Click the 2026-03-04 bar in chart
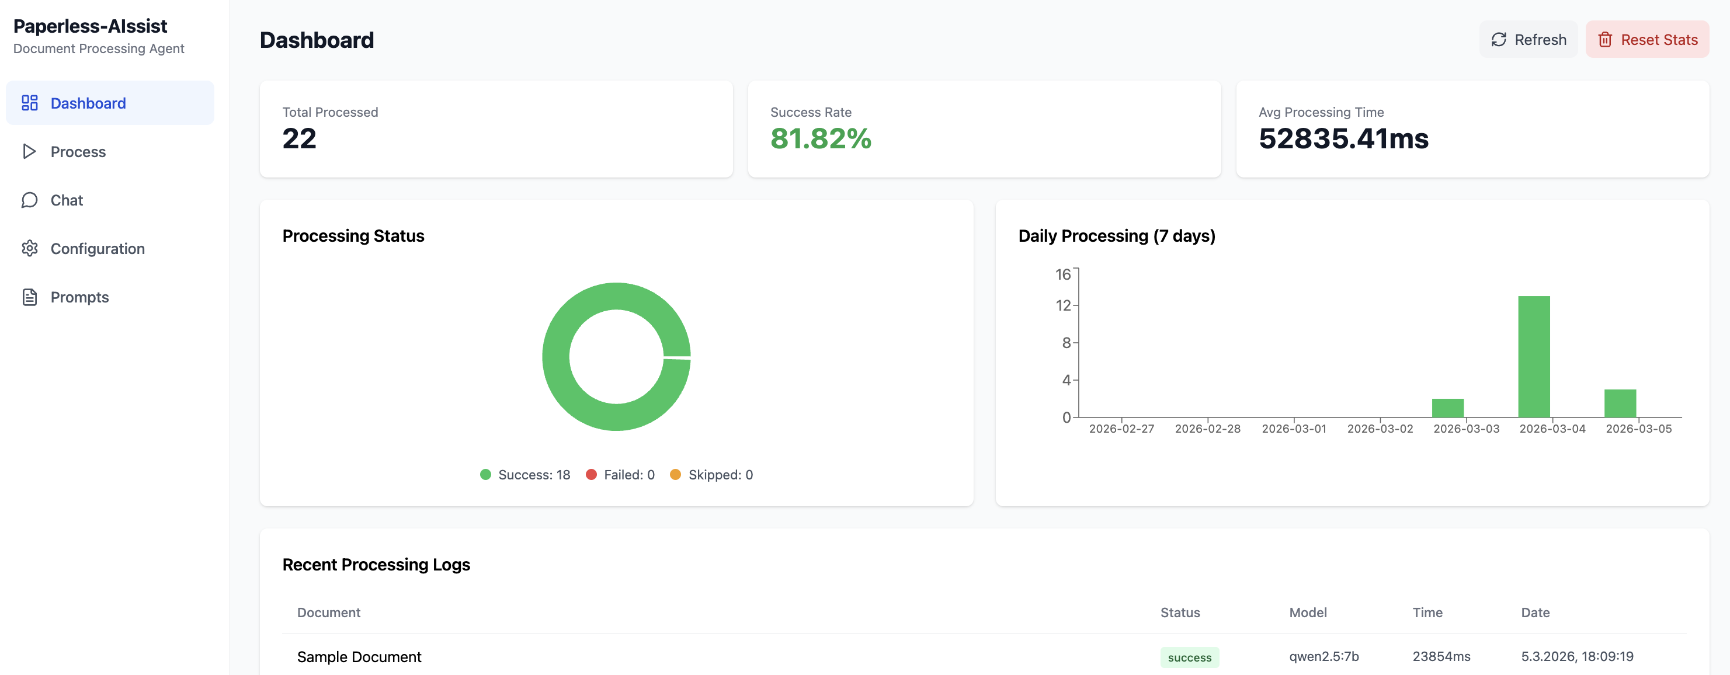The height and width of the screenshot is (675, 1730). (1534, 356)
